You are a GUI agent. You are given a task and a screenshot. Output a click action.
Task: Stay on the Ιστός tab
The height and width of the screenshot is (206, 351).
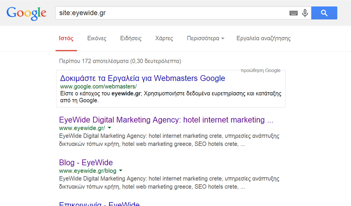click(x=66, y=38)
